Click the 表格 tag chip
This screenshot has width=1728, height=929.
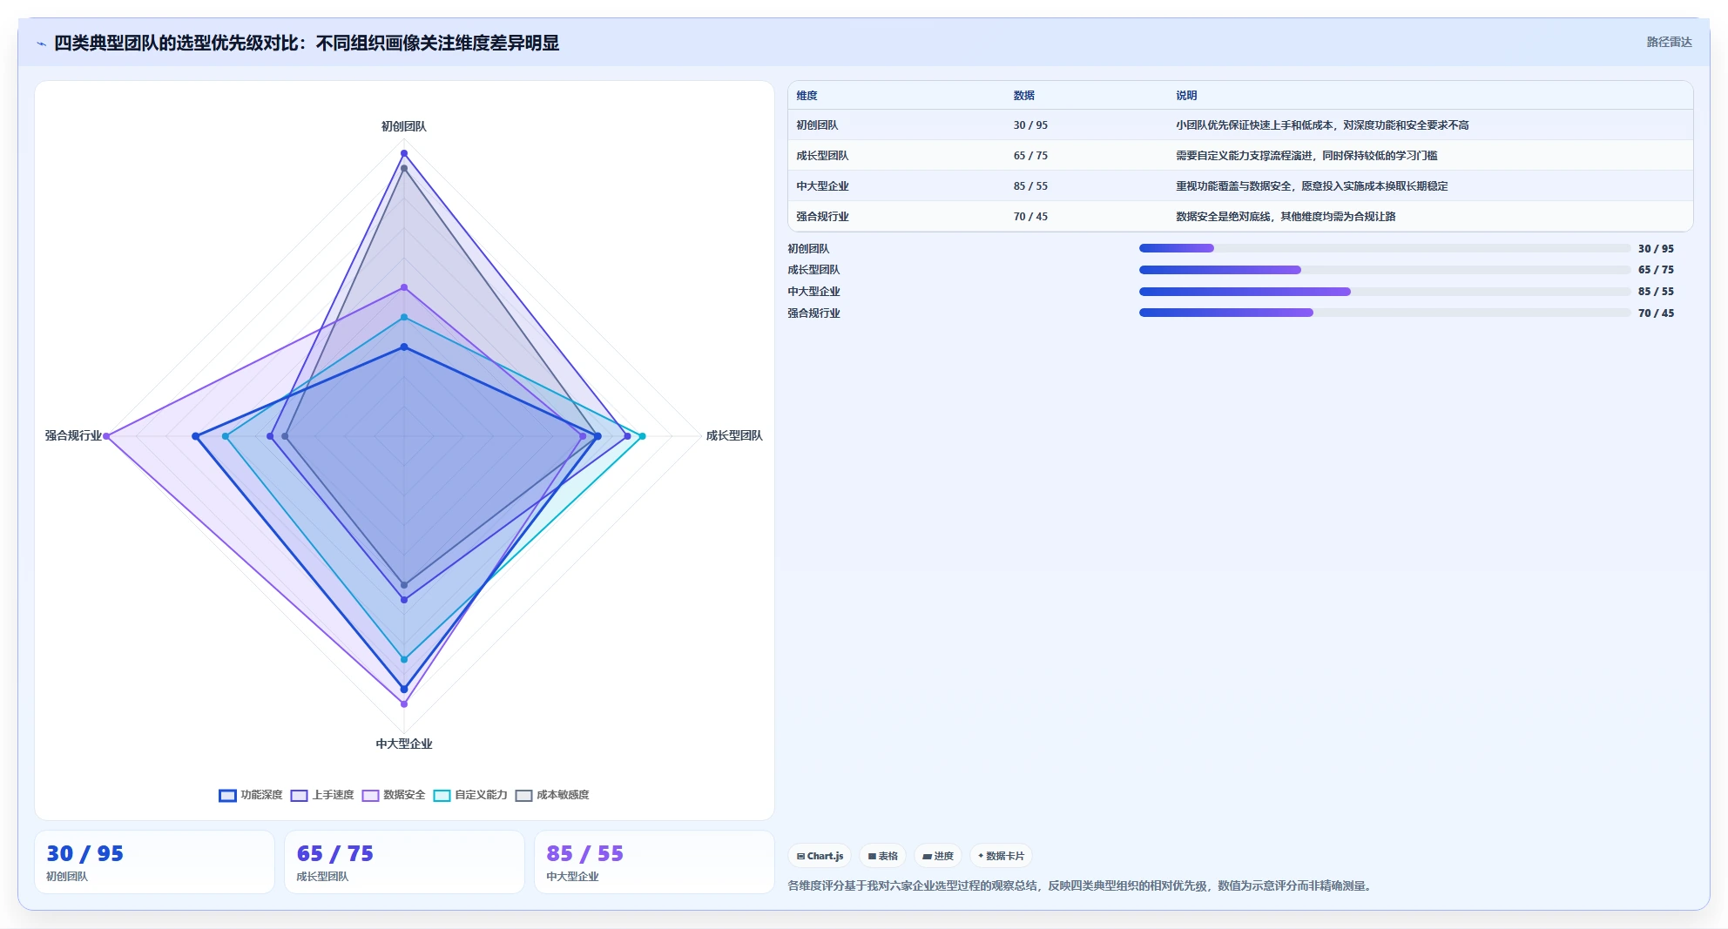(x=883, y=856)
